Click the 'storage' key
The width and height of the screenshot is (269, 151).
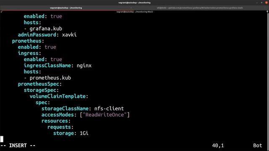pyautogui.click(x=63, y=133)
